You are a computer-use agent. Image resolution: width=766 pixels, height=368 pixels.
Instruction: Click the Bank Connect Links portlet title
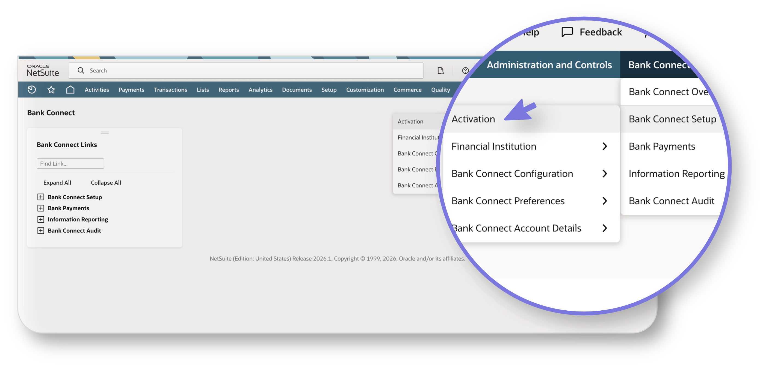(x=67, y=145)
